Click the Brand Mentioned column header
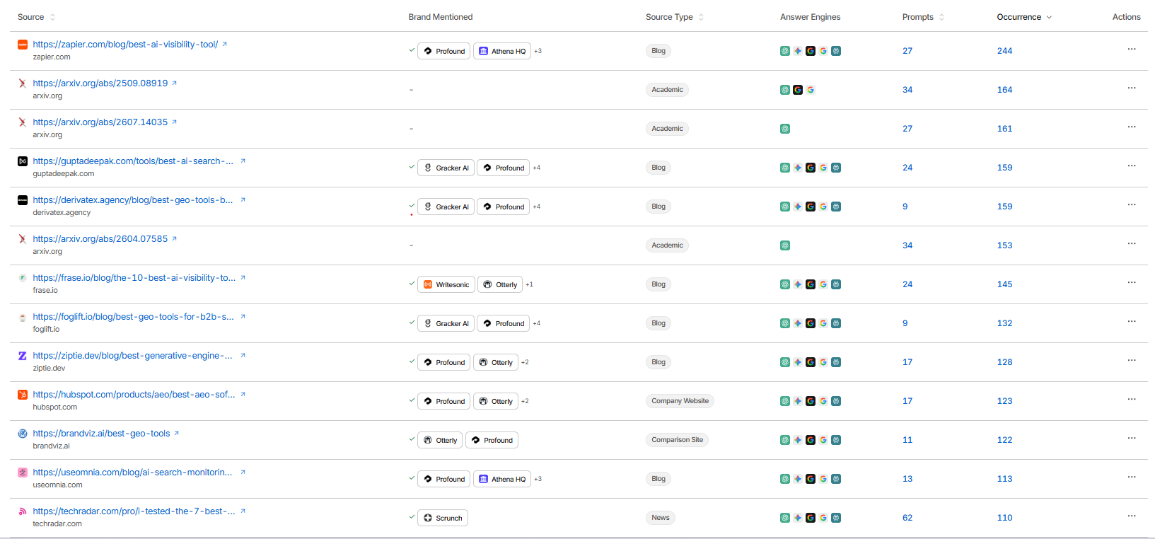The width and height of the screenshot is (1155, 539). tap(441, 17)
